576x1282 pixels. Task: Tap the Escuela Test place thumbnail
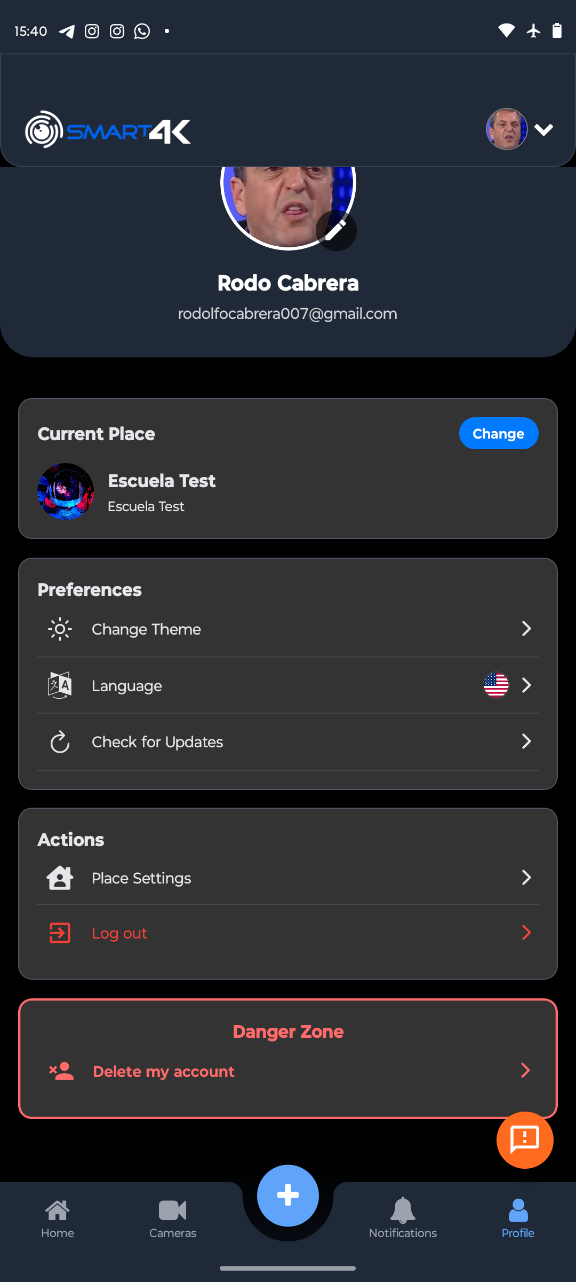click(66, 491)
